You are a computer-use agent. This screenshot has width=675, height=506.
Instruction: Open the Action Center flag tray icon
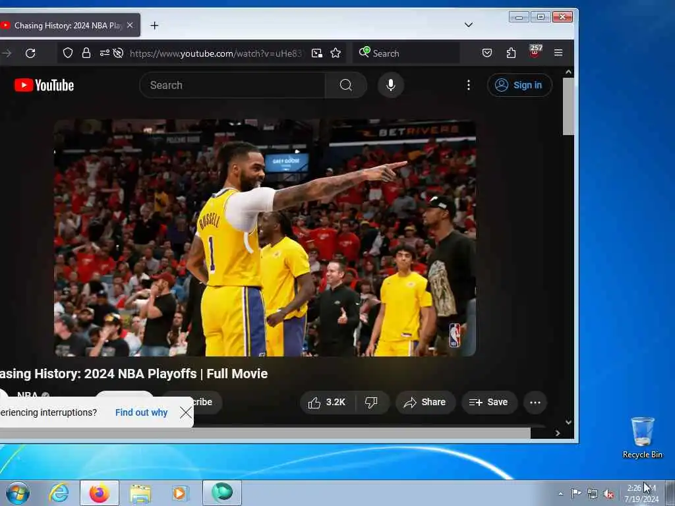tap(576, 493)
